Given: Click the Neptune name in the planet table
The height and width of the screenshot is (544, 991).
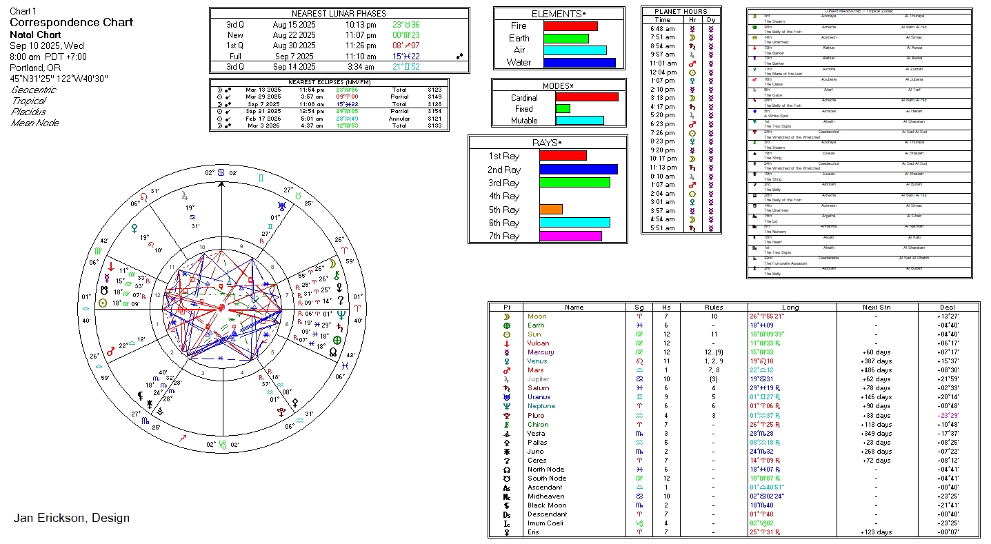Looking at the screenshot, I should 541,406.
